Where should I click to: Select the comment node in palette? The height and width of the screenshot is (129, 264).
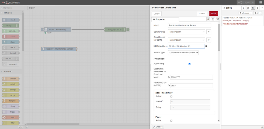(11, 64)
